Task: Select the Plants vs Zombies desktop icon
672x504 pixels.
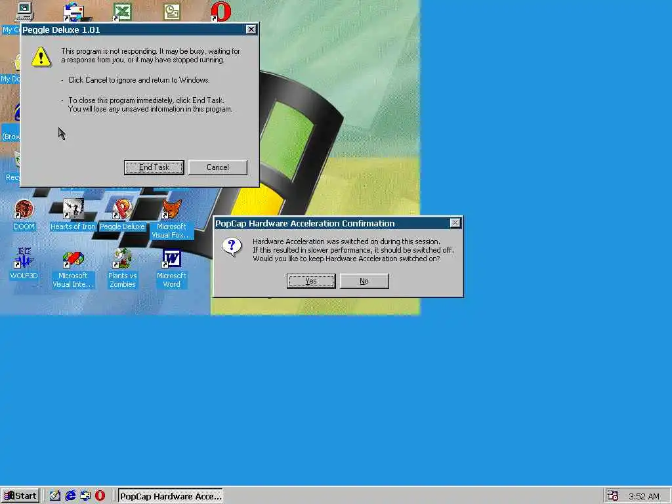Action: 123,268
